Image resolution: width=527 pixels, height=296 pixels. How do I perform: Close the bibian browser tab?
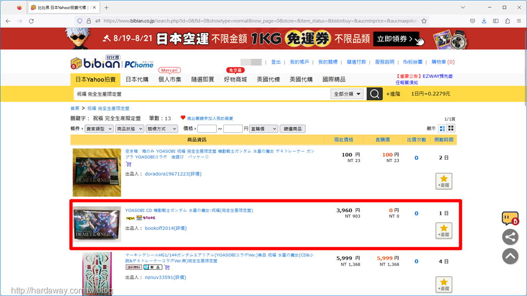[94, 7]
